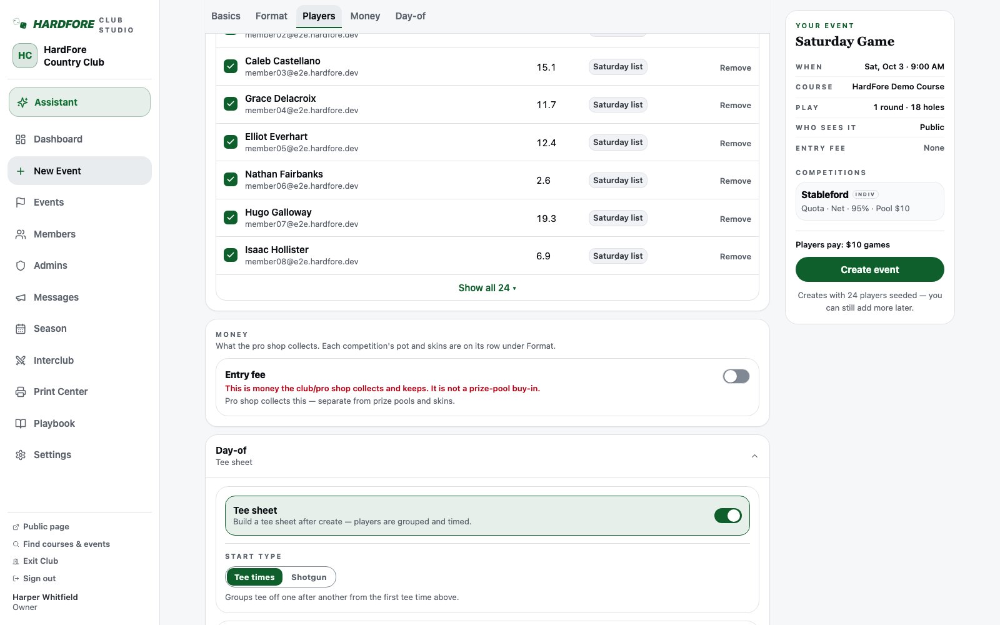1000x625 pixels.
Task: Click the Messages megaphone icon
Action: (21, 297)
